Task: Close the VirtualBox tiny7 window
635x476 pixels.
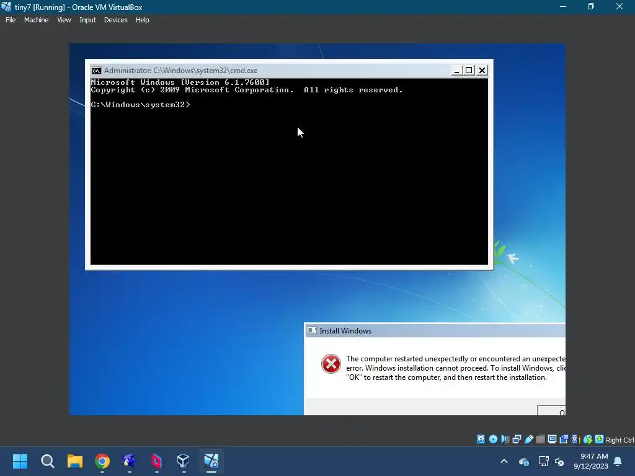Action: tap(619, 7)
